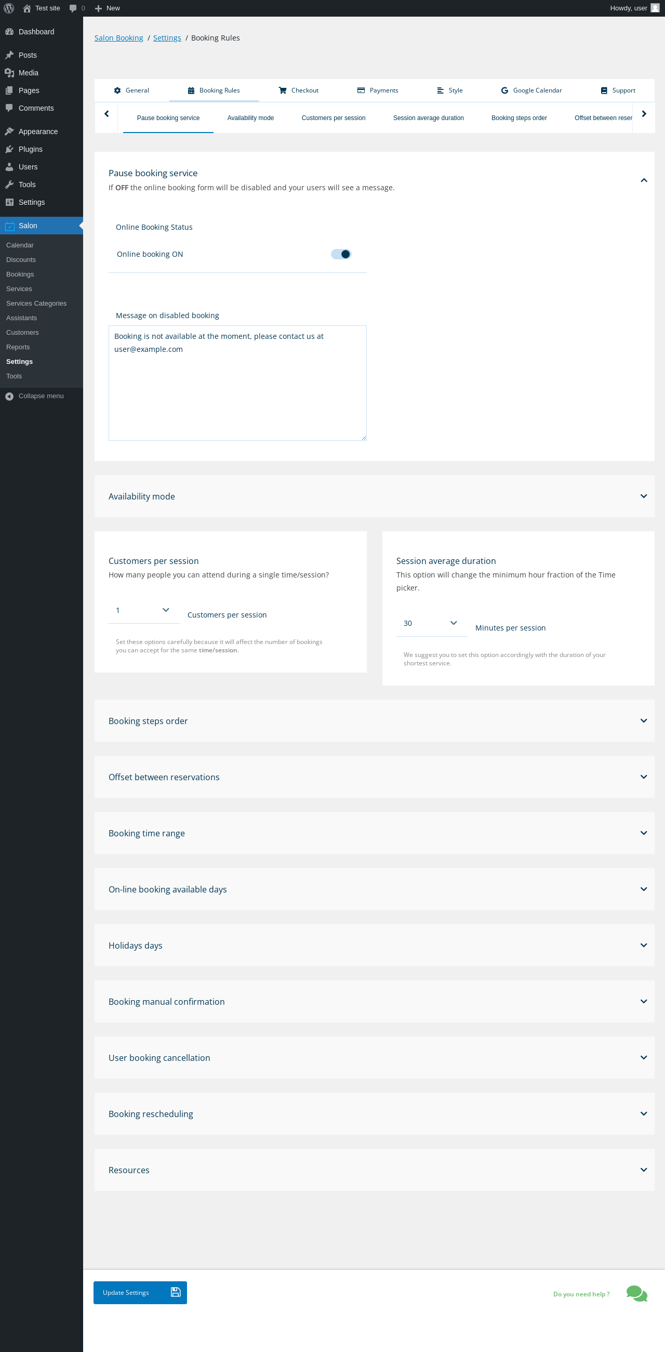Image resolution: width=665 pixels, height=1352 pixels.
Task: Collapse the Pause booking service section
Action: point(644,180)
